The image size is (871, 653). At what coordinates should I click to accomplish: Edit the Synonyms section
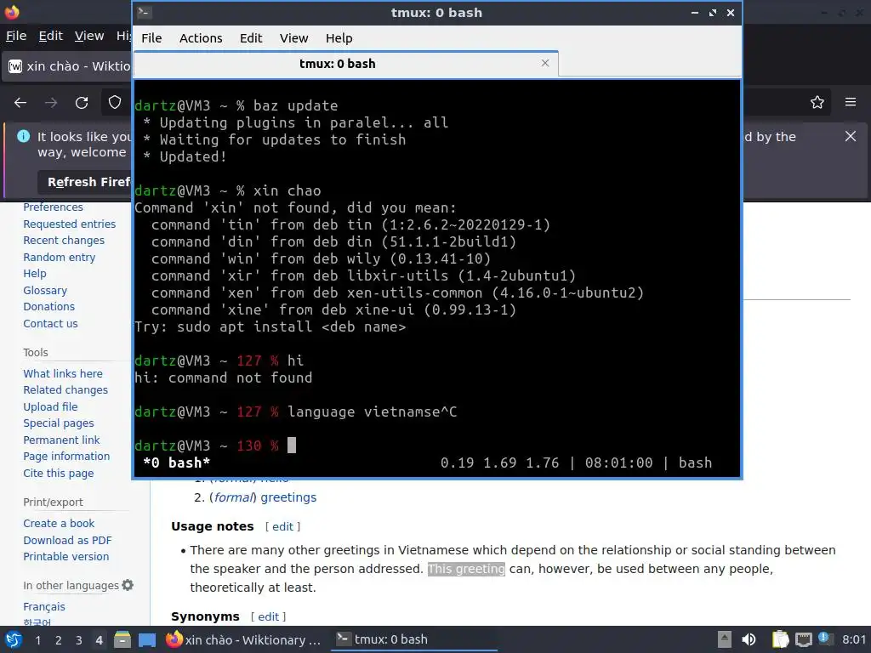[x=268, y=616]
